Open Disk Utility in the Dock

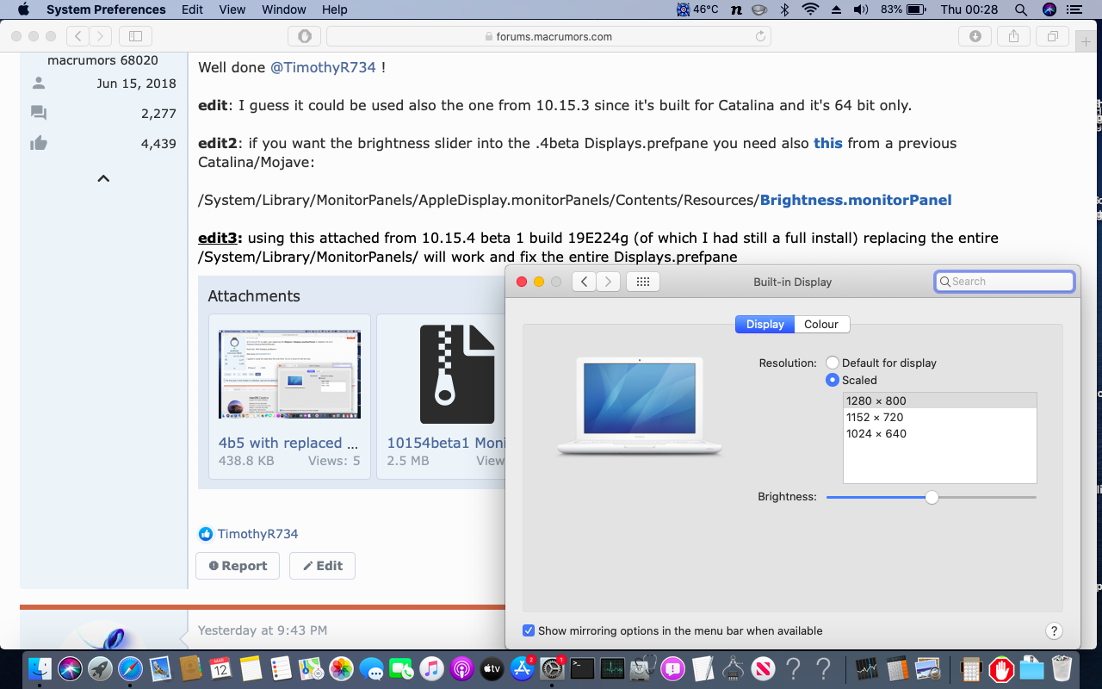click(642, 667)
